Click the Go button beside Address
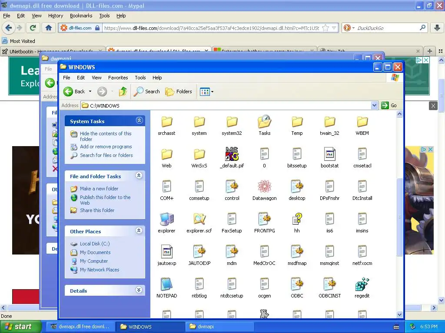Screen dimensions: 445x333 coord(389,105)
